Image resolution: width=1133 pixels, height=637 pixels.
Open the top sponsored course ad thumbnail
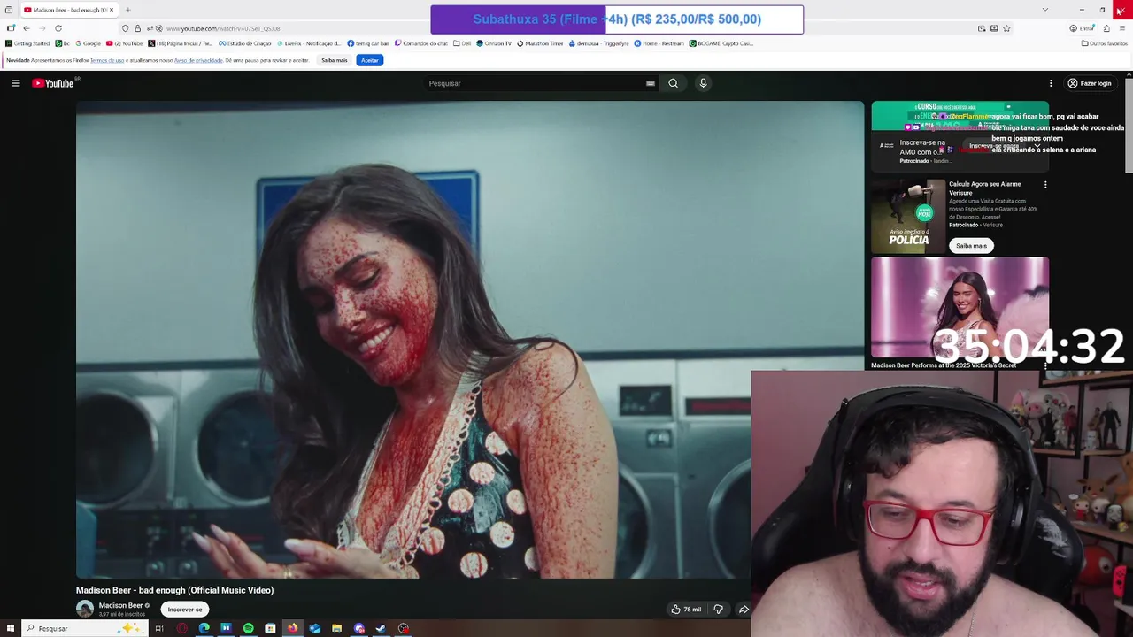point(960,115)
